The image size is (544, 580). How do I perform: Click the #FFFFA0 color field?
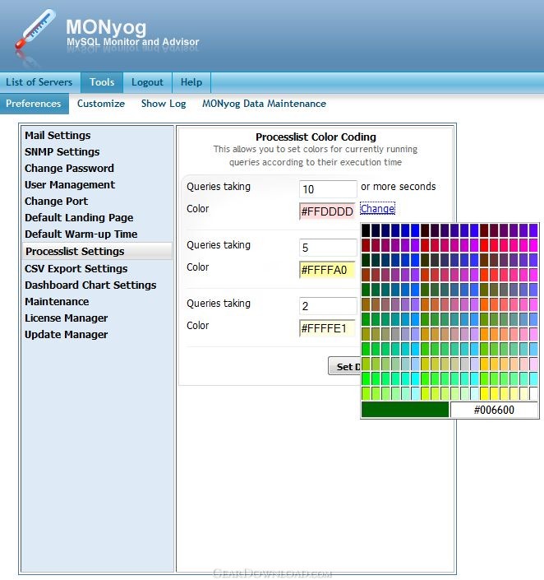(x=327, y=270)
